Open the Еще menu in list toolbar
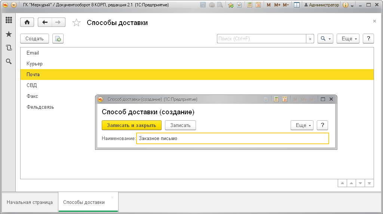 click(348, 38)
